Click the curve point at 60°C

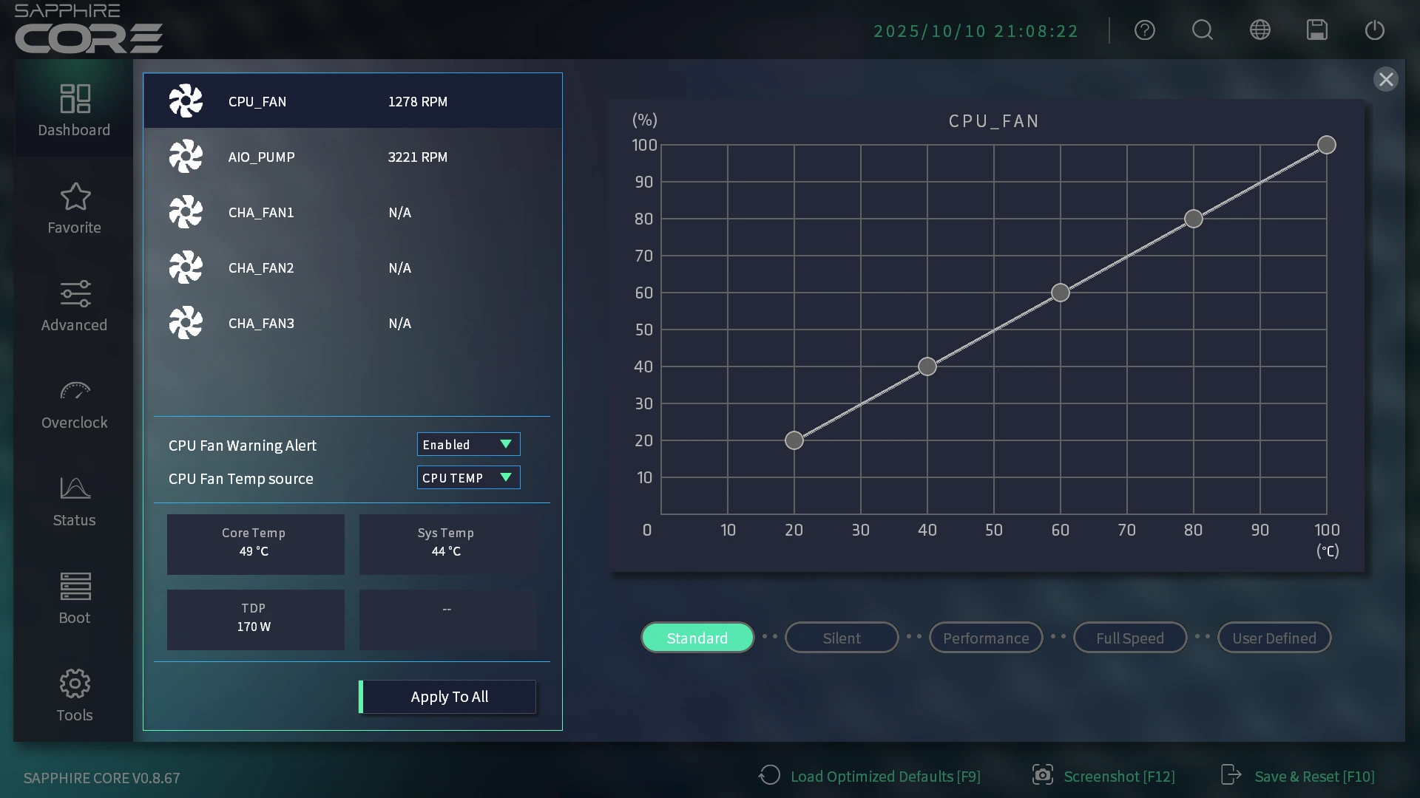click(x=1061, y=293)
